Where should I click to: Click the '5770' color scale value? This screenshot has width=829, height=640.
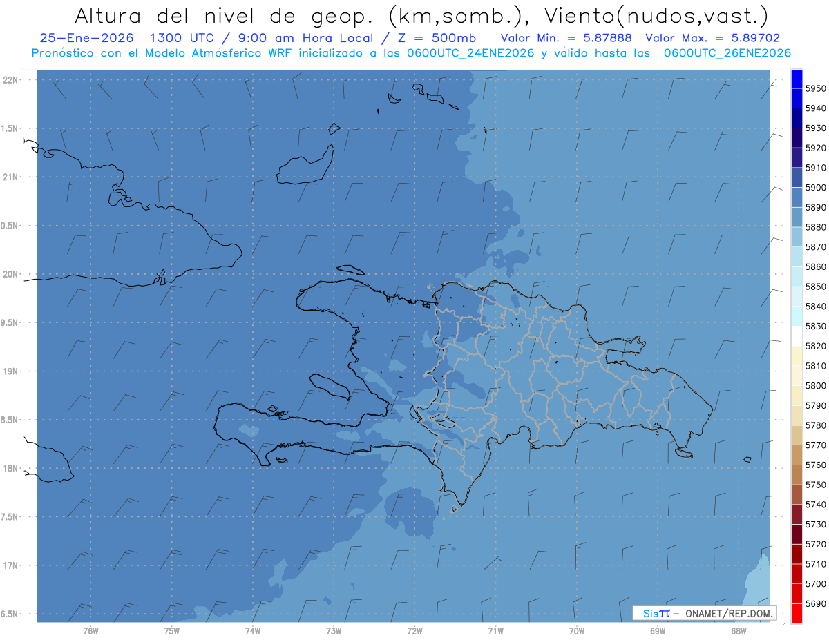(x=815, y=445)
